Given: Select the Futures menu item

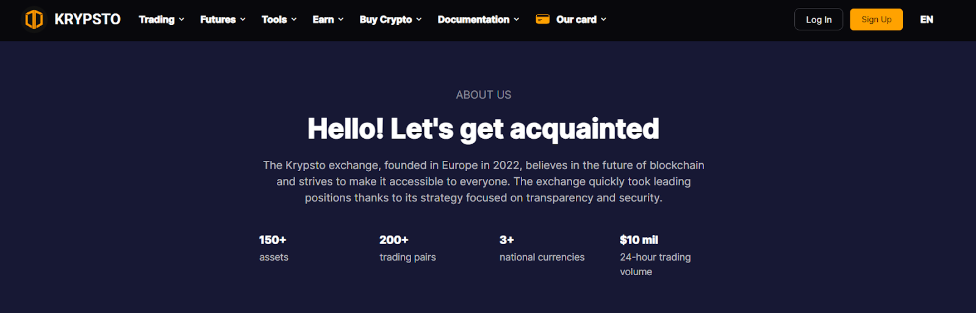Looking at the screenshot, I should point(218,19).
